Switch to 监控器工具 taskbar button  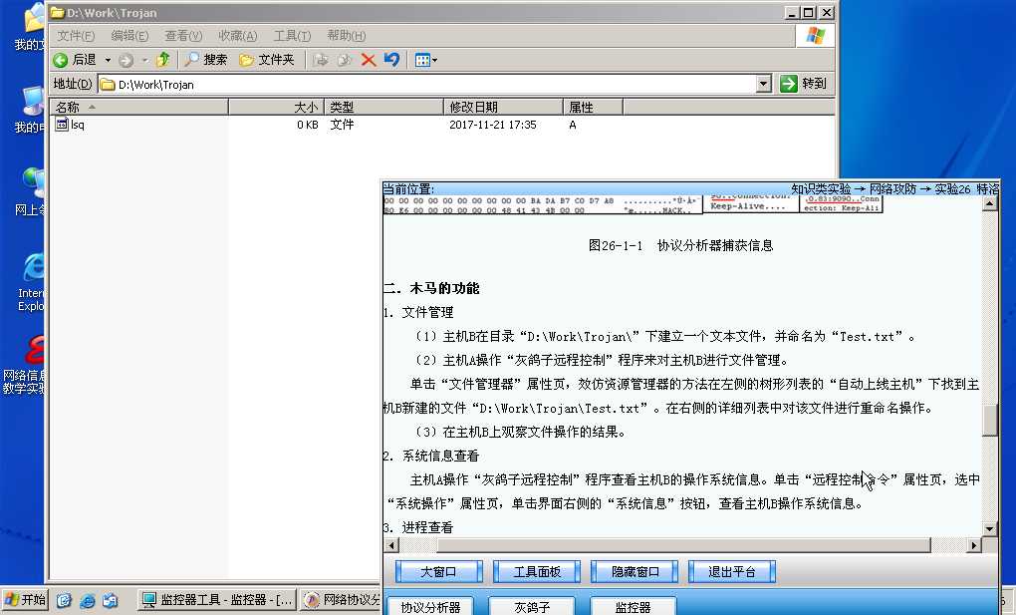[x=217, y=600]
